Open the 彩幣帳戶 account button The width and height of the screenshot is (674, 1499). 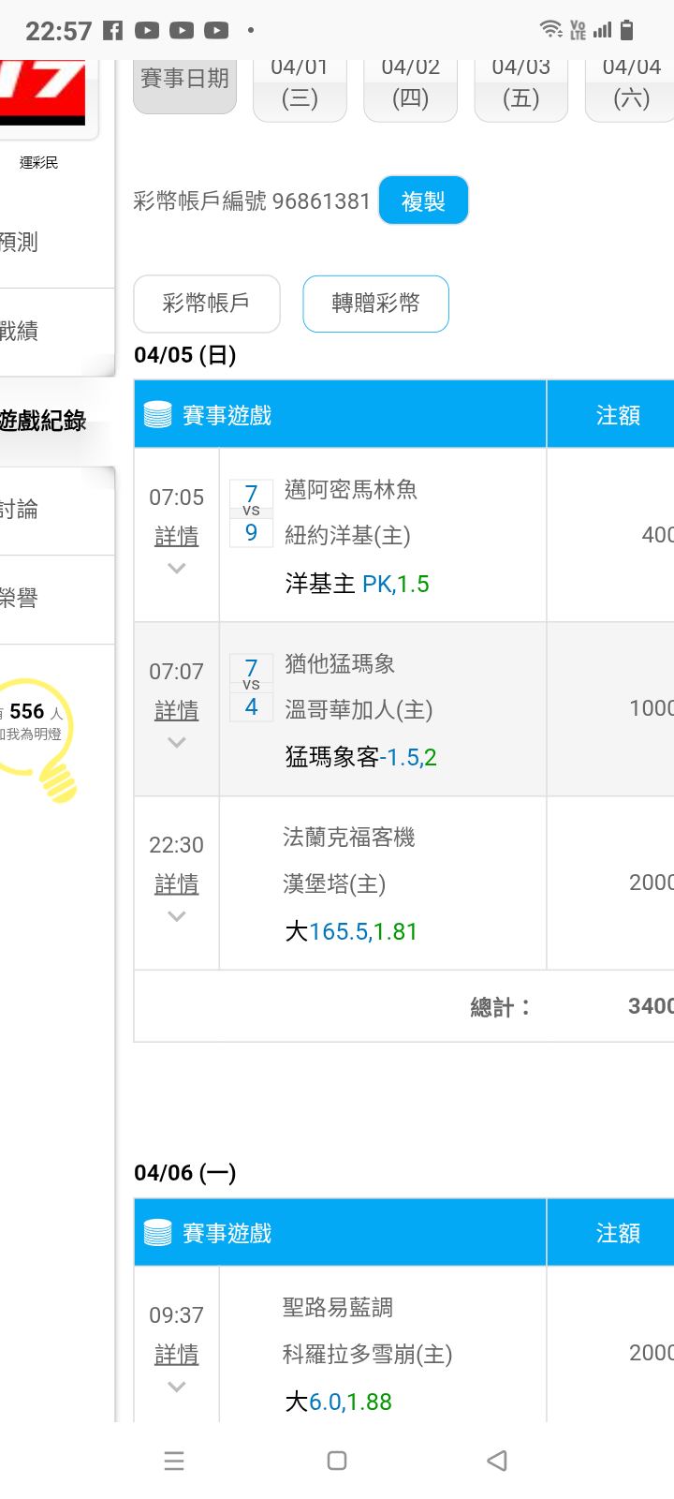click(x=207, y=304)
